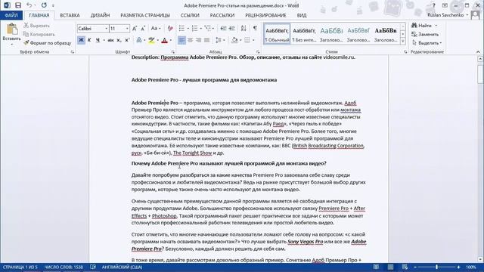Expand the styles gallery More arrow

[x=403, y=41]
